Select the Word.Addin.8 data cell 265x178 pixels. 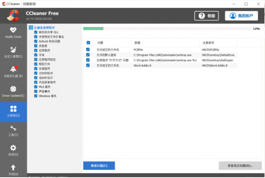tap(142, 66)
